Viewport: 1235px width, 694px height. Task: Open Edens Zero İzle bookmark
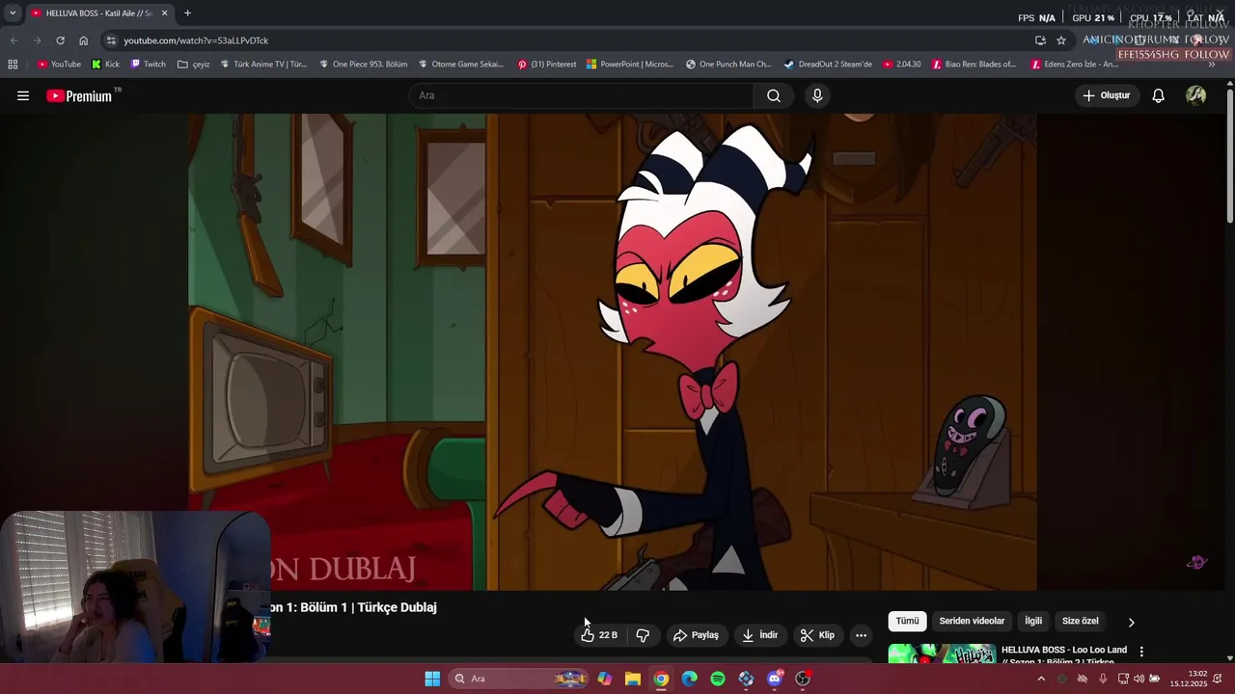point(1074,65)
